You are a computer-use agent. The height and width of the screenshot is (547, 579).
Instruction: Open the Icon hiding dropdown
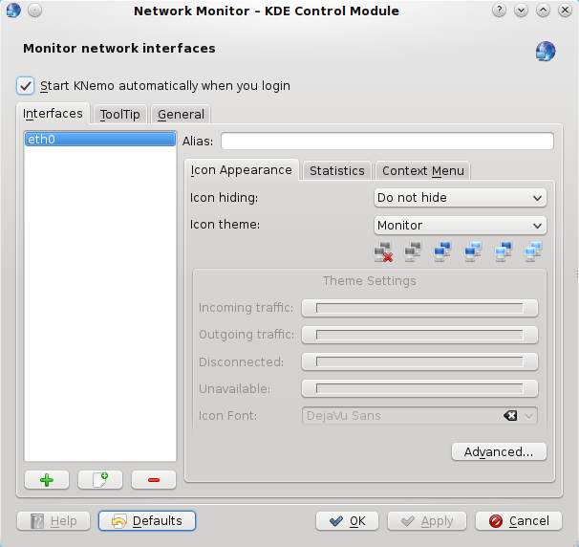(461, 198)
